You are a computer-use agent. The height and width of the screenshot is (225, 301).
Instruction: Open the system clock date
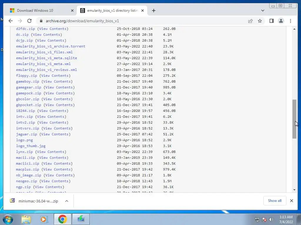point(286,219)
